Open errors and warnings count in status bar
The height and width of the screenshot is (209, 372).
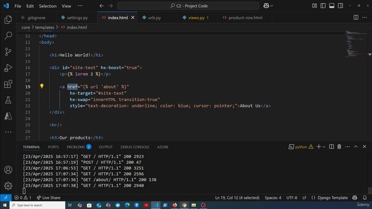(x=23, y=197)
